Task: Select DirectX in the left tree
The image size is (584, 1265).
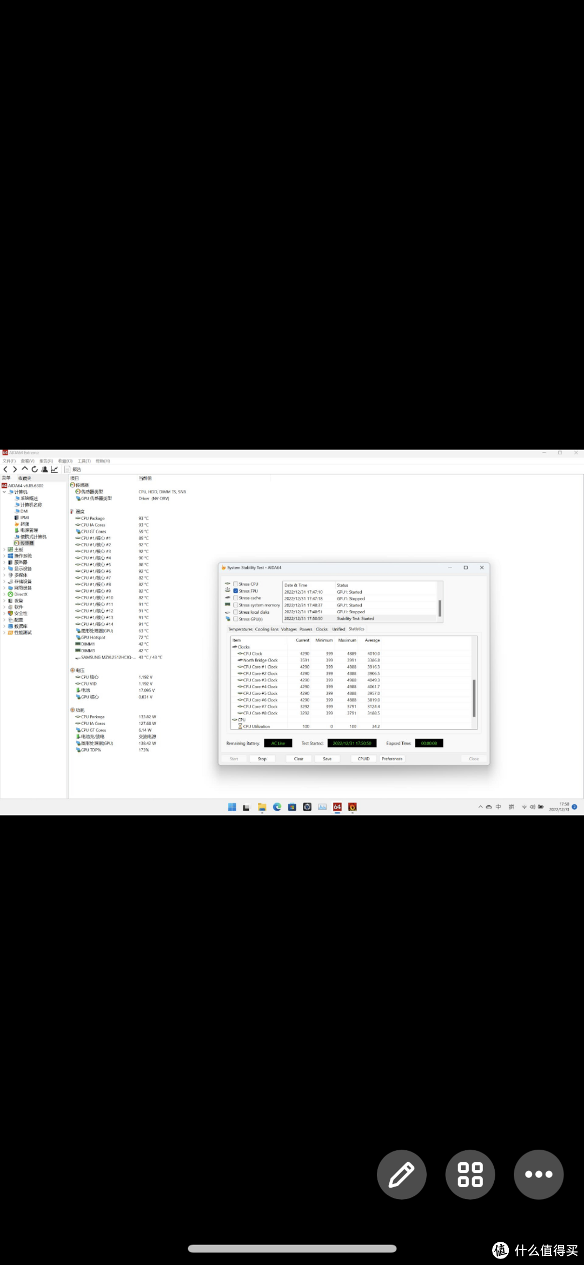Action: click(x=18, y=594)
